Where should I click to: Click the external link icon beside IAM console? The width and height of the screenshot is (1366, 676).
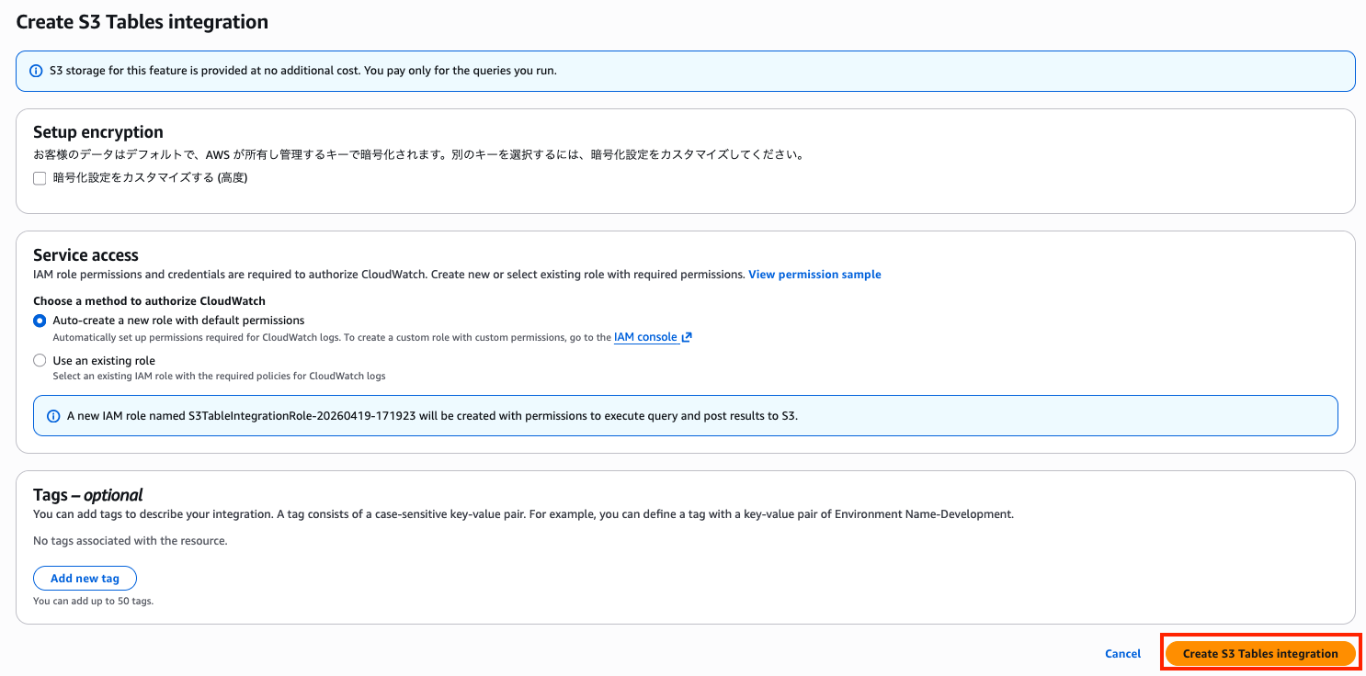tap(687, 338)
